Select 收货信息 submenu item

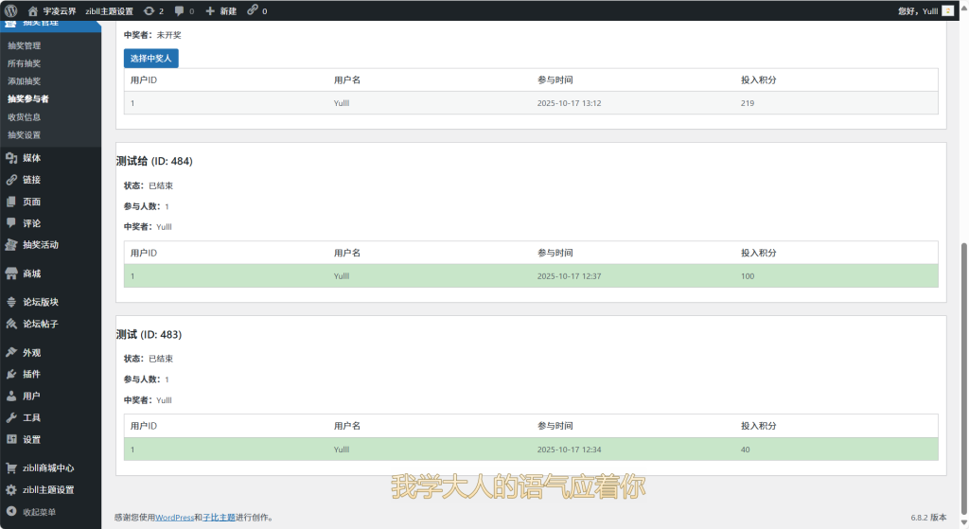pyautogui.click(x=24, y=117)
